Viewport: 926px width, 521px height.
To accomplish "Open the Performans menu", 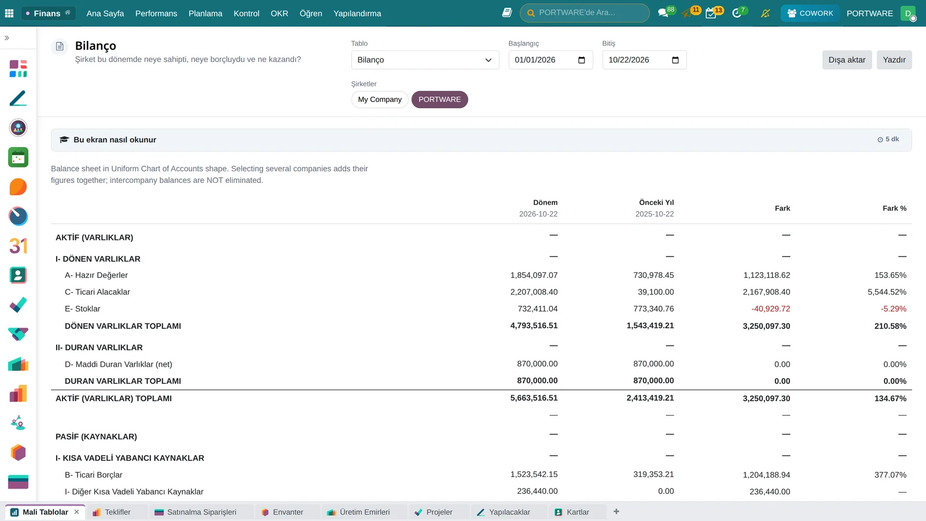I will [156, 13].
